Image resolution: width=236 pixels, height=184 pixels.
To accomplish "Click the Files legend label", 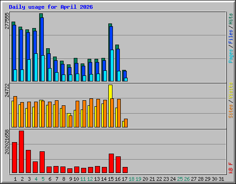I will click(x=230, y=37).
